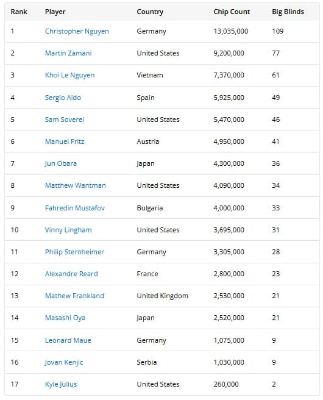Open Leonard Maue's profile link
Viewport: 323px width, 400px height.
(x=68, y=340)
